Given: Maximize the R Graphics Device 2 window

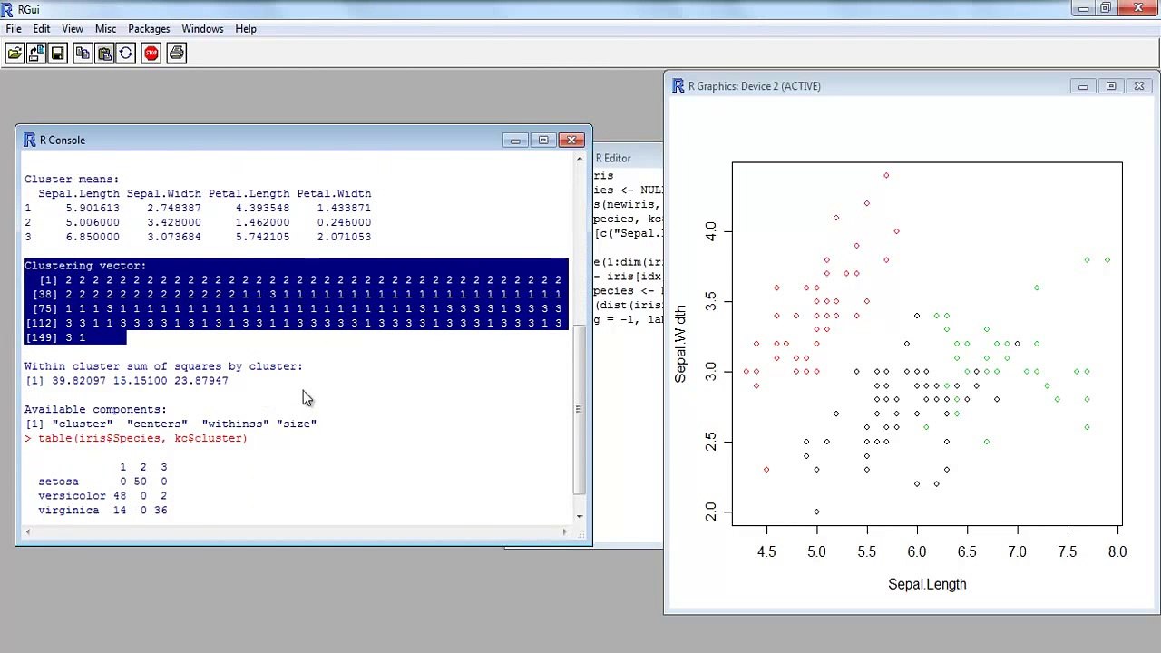Looking at the screenshot, I should [x=1111, y=86].
